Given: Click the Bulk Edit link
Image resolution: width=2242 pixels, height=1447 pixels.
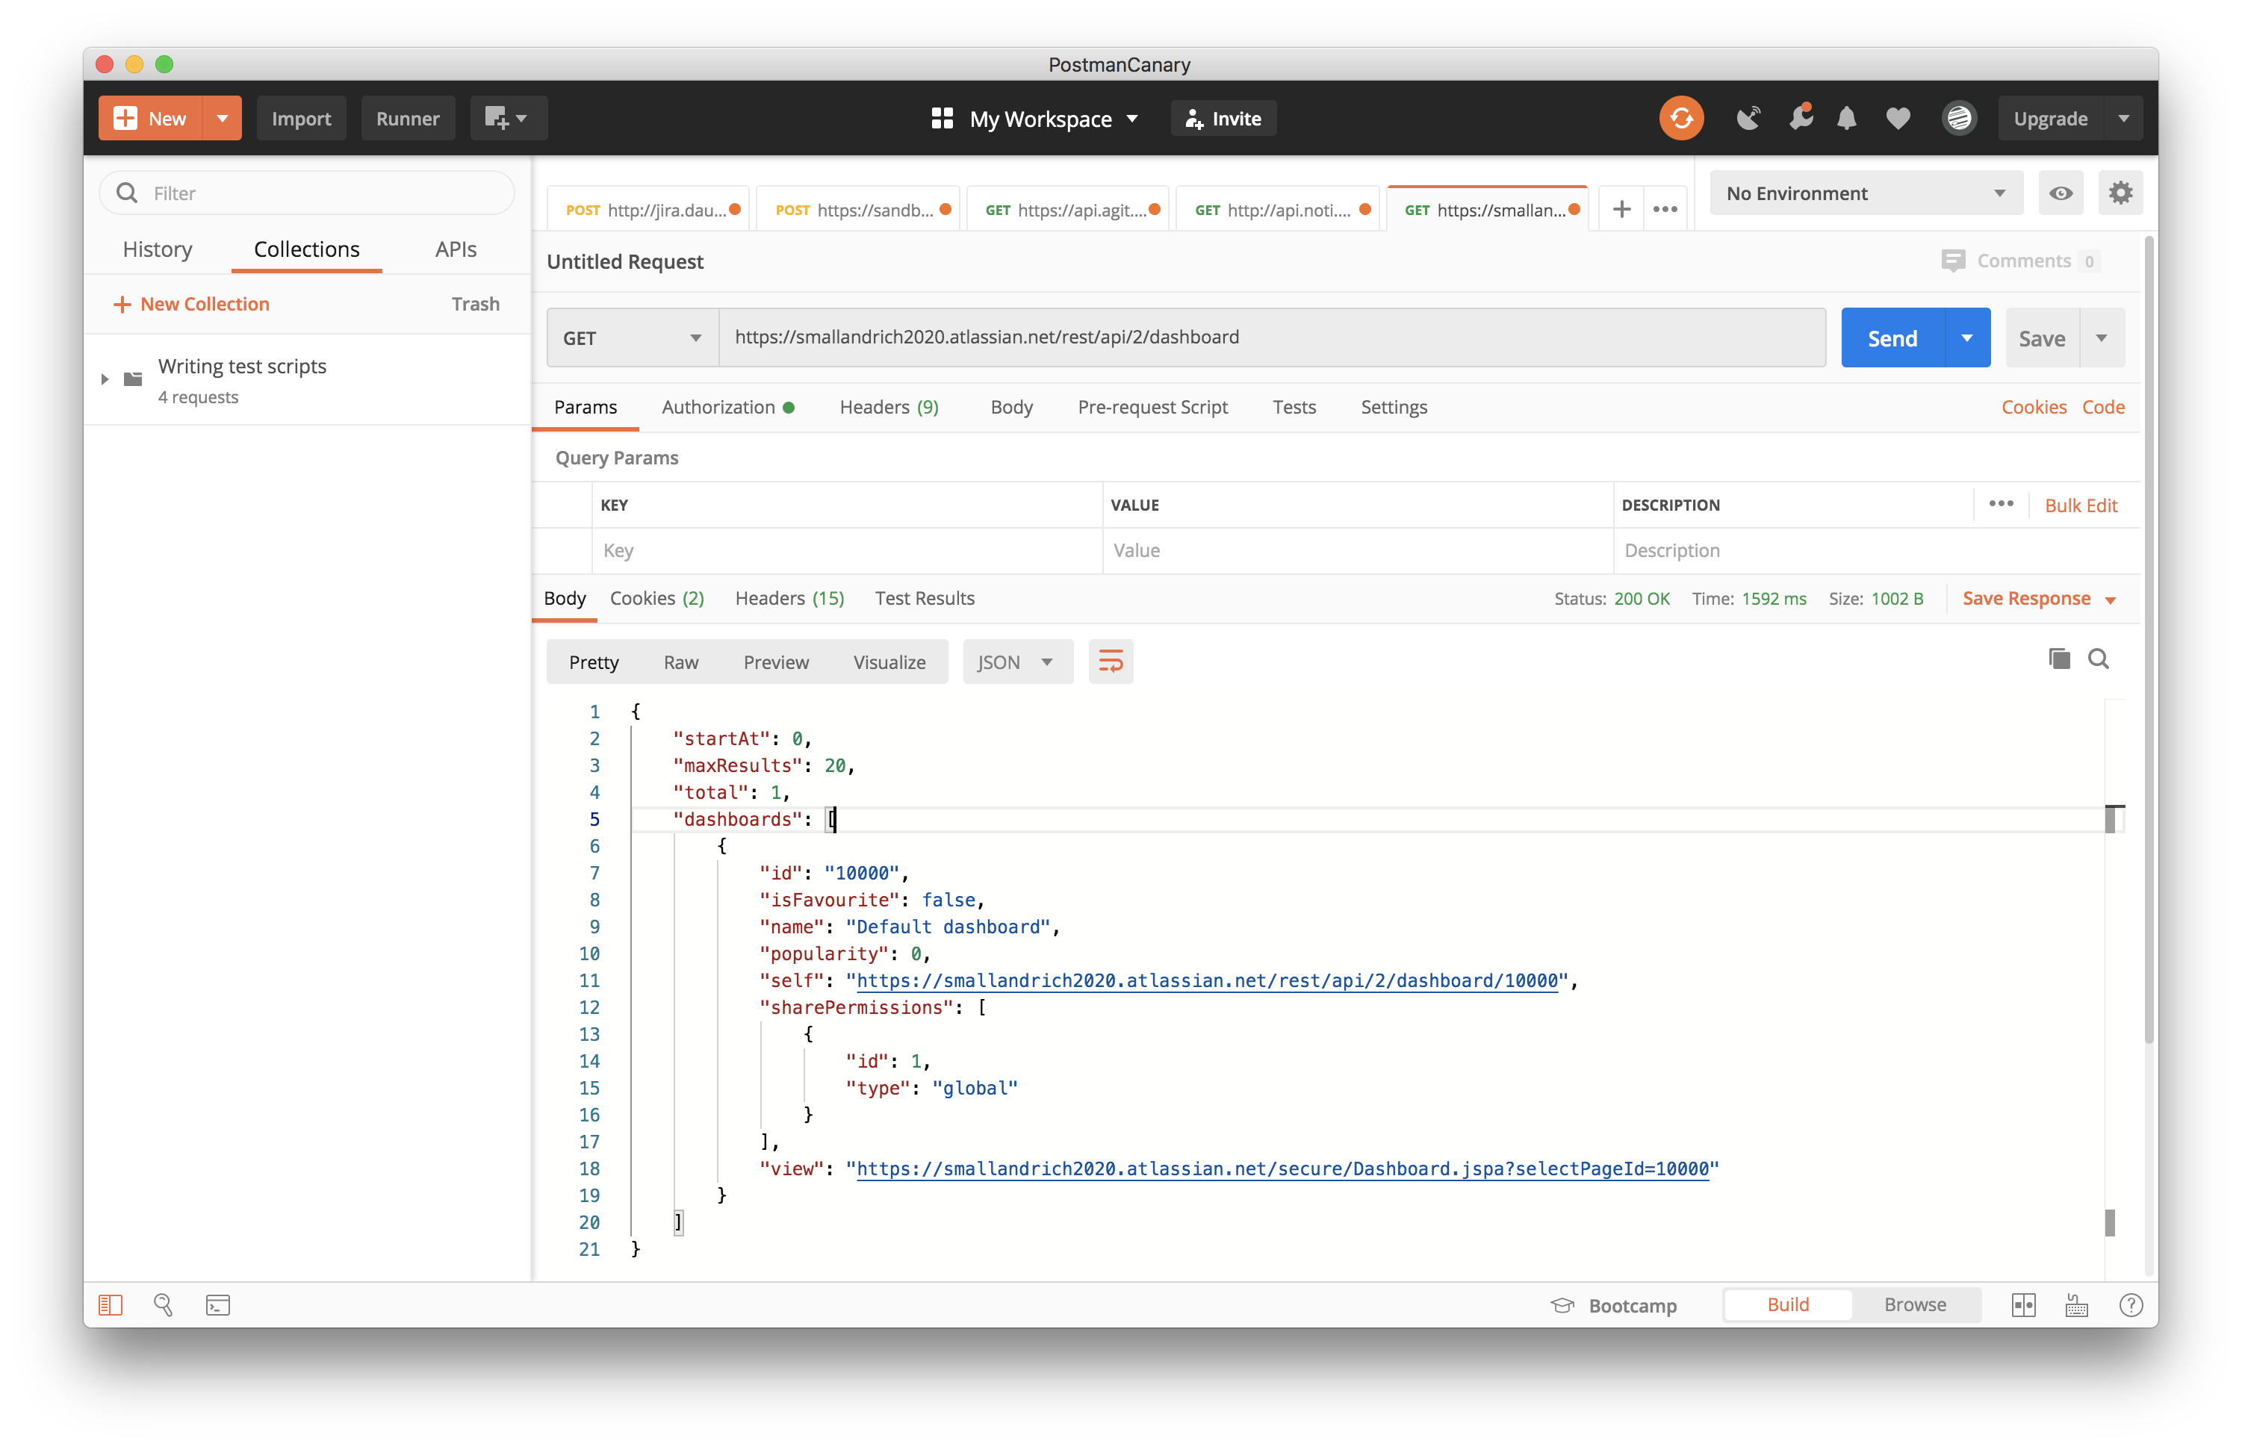Looking at the screenshot, I should click(2081, 505).
